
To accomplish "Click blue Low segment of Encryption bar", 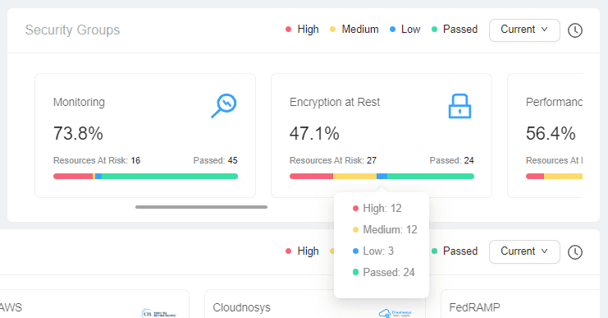I will [x=382, y=177].
